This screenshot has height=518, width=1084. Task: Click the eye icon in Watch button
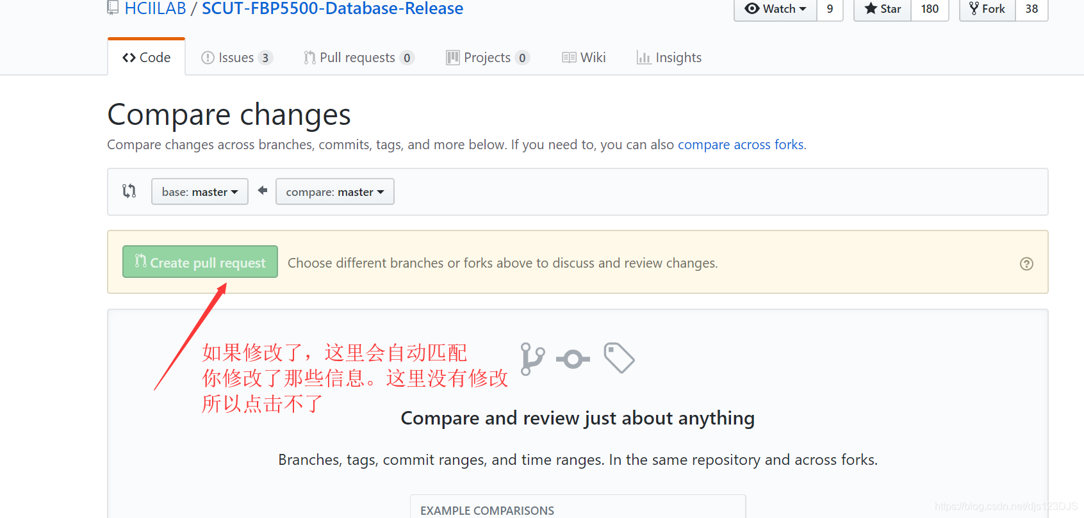[752, 8]
